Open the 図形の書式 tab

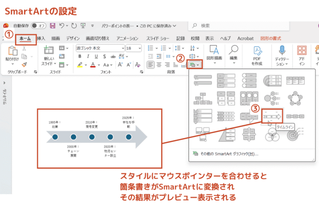pos(272,38)
